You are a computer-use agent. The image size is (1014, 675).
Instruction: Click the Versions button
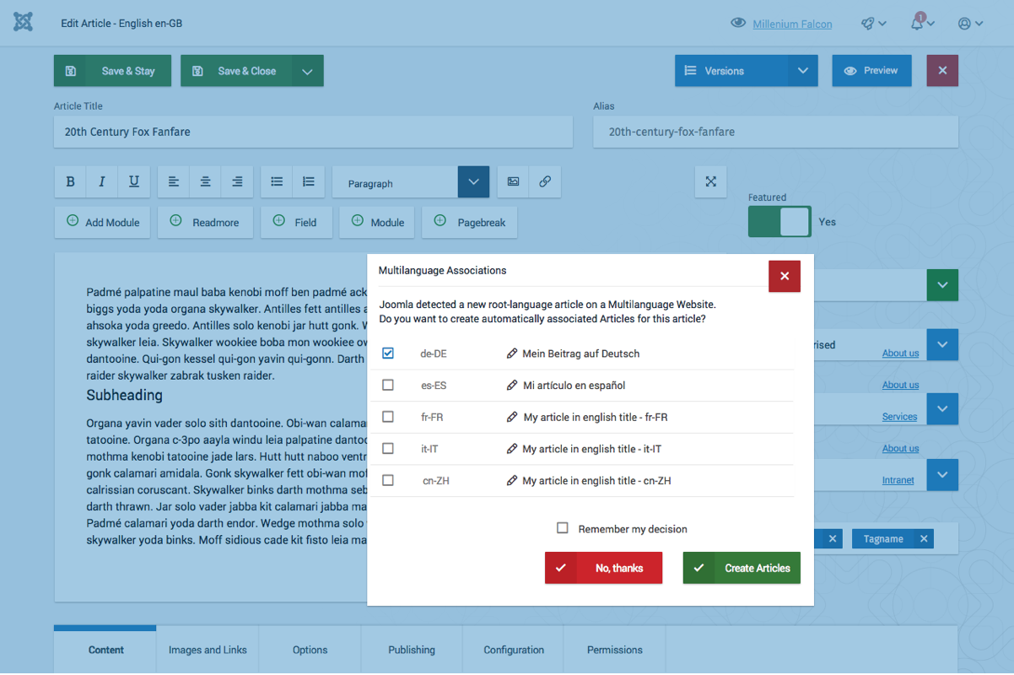731,71
